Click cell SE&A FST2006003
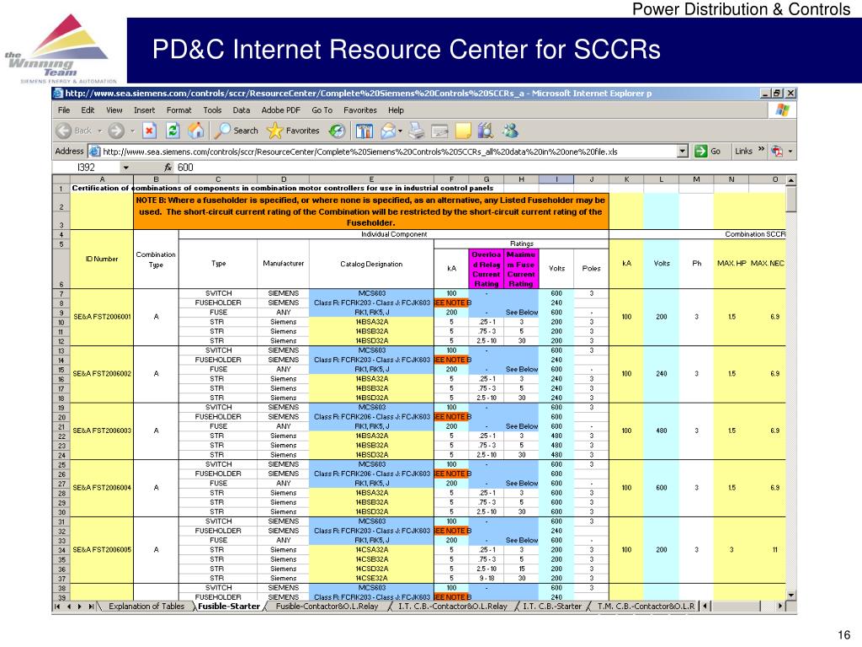This screenshot has height=647, width=862. coord(102,430)
